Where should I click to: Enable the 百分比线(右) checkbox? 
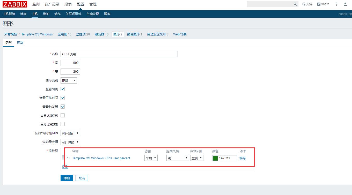click(63, 124)
